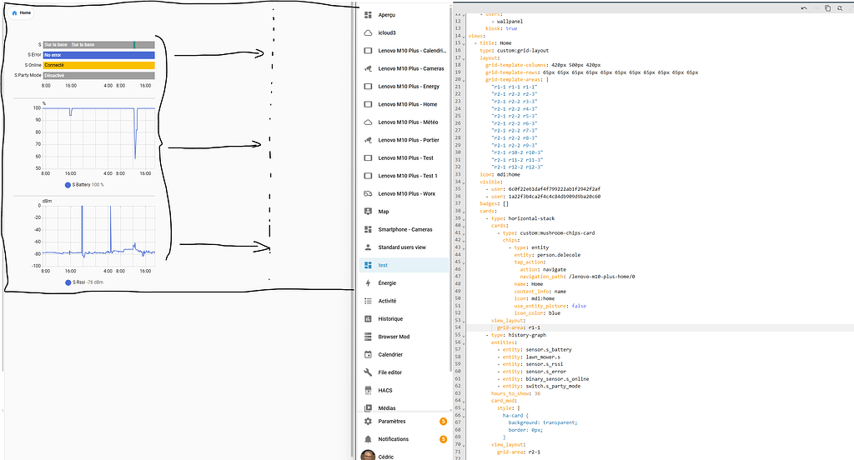This screenshot has height=460, width=854.
Task: Open the Historique chart icon
Action: pyautogui.click(x=368, y=319)
